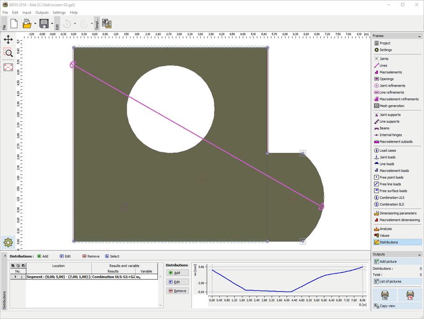Open the Outputs menu
Viewport: 424px width, 319px height.
click(42, 12)
